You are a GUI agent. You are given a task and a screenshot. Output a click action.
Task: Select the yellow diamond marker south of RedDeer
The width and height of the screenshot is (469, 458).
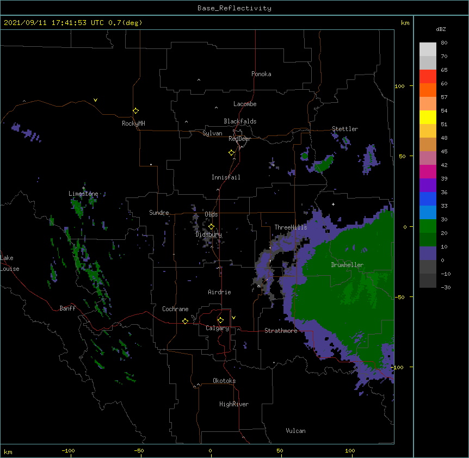(x=231, y=153)
